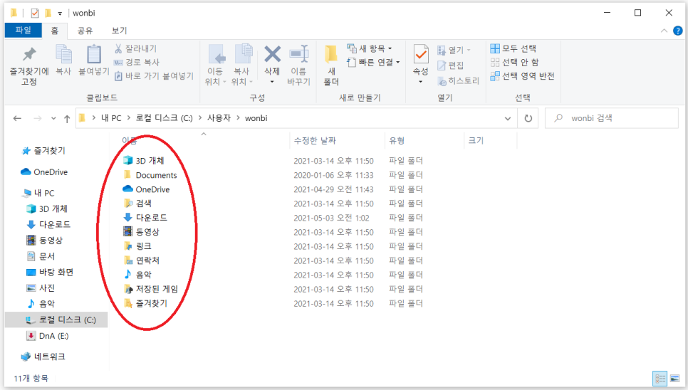Switch to the 공유 ribbon tab

click(x=85, y=31)
